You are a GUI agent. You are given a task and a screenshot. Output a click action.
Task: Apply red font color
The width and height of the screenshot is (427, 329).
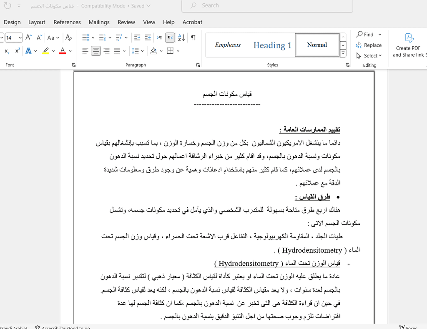[63, 51]
